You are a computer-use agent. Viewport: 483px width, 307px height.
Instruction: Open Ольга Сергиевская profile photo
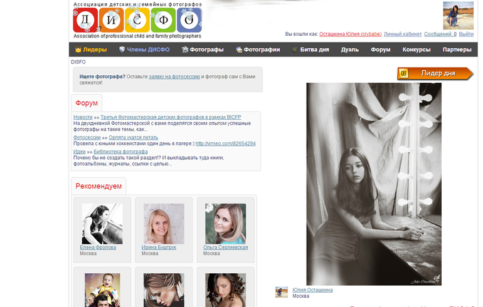225,224
